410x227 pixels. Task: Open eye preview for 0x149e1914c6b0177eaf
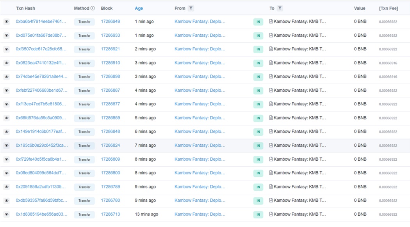click(x=7, y=132)
